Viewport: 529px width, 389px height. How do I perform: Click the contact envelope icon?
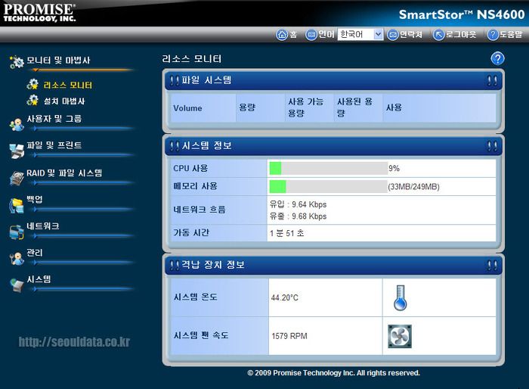coord(392,35)
